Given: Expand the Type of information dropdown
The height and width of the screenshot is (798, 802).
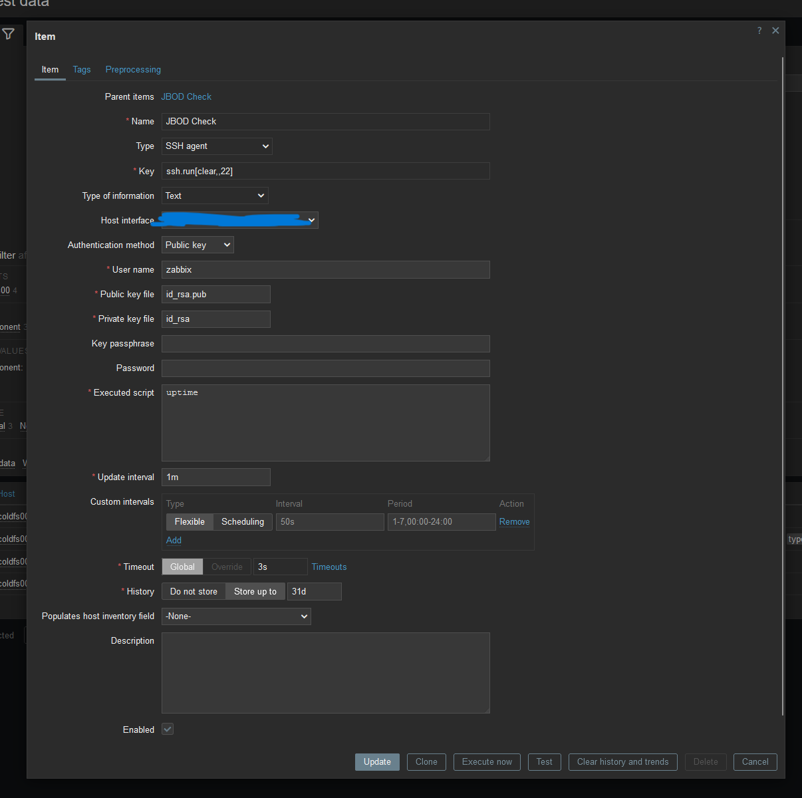Looking at the screenshot, I should click(x=215, y=196).
